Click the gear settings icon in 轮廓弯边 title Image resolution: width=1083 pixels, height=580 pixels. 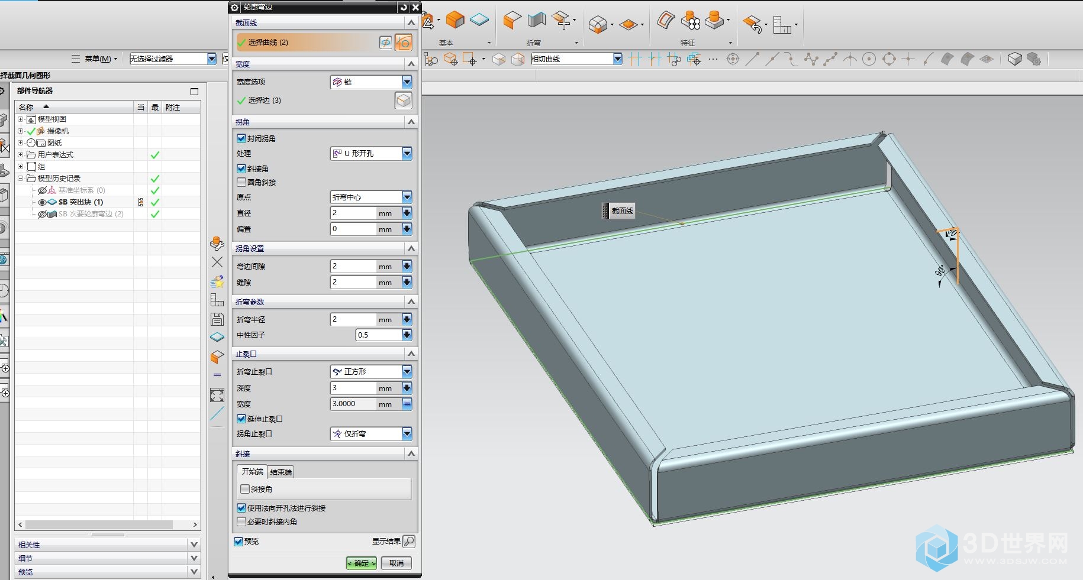(x=234, y=7)
